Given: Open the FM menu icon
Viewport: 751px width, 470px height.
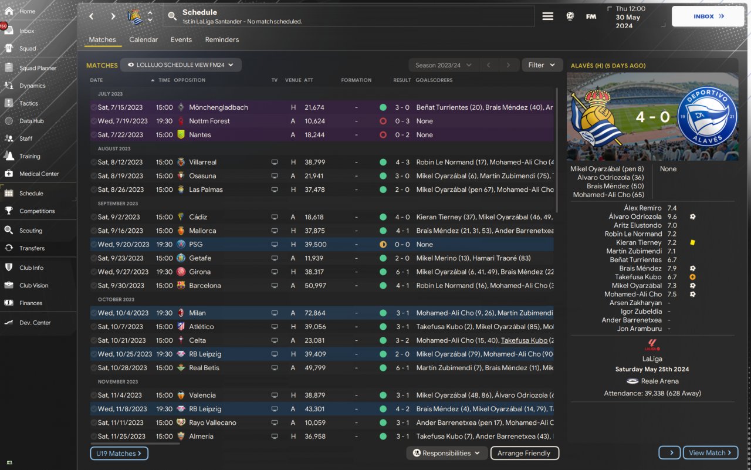Looking at the screenshot, I should [591, 16].
